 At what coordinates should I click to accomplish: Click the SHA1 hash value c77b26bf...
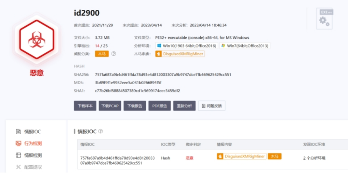point(137,91)
